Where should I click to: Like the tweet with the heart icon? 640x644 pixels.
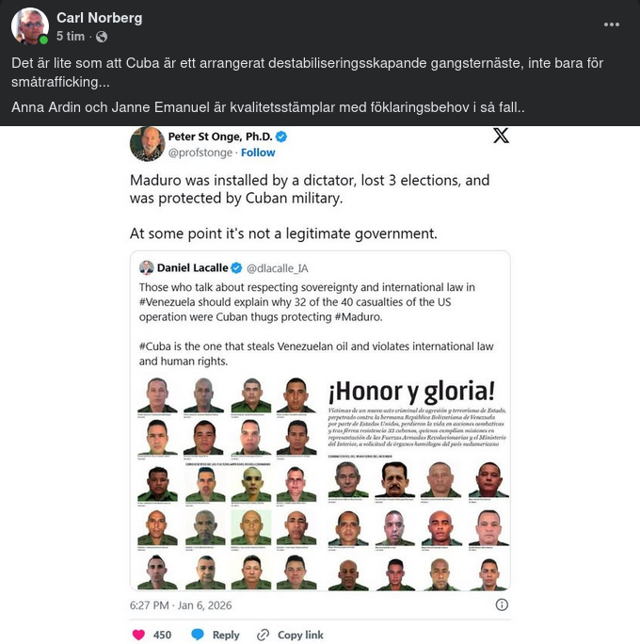click(138, 635)
